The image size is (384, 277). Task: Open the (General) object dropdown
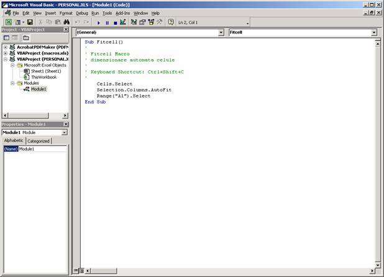(221, 32)
